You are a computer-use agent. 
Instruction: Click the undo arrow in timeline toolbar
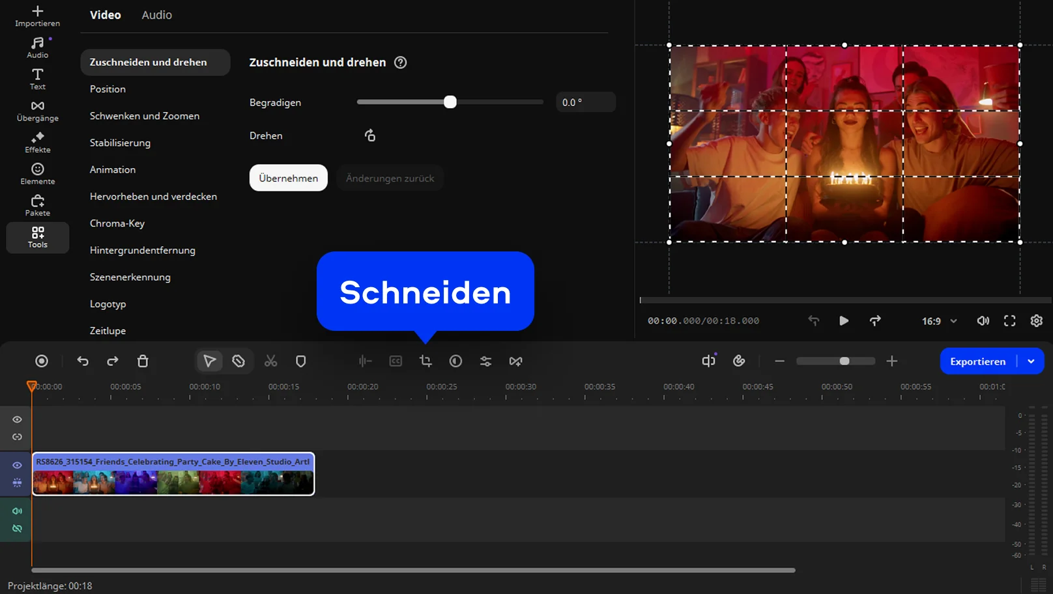pyautogui.click(x=83, y=361)
